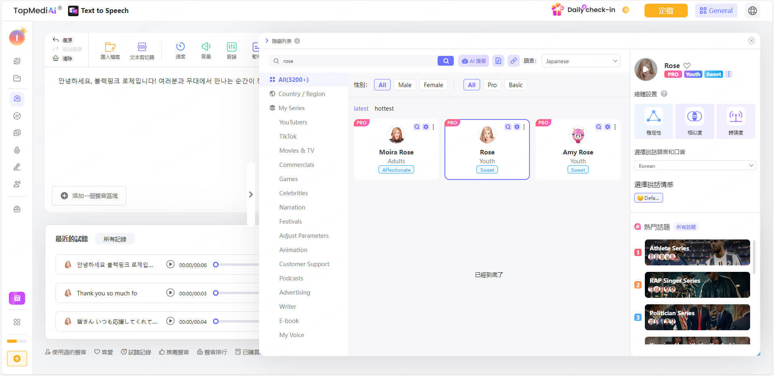The width and height of the screenshot is (774, 376).
Task: Select the YouTubers category
Action: click(x=293, y=122)
